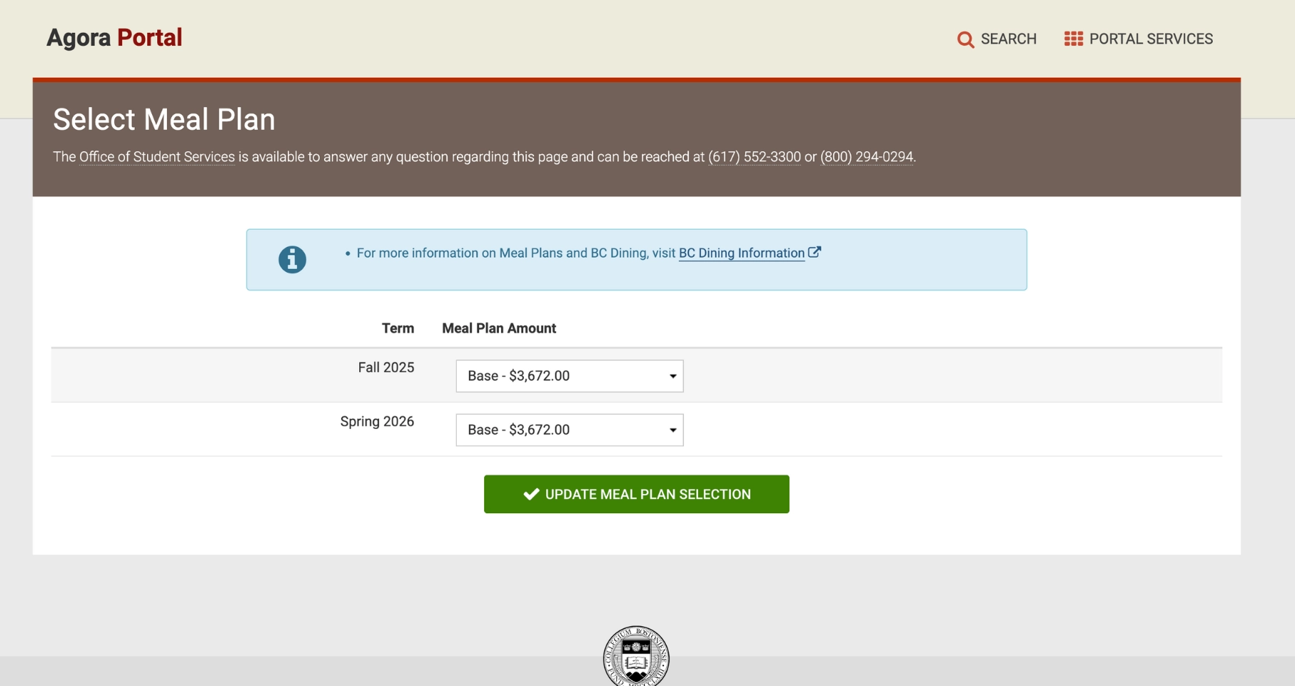
Task: Go to the Agora Portal home logo
Action: pyautogui.click(x=114, y=38)
